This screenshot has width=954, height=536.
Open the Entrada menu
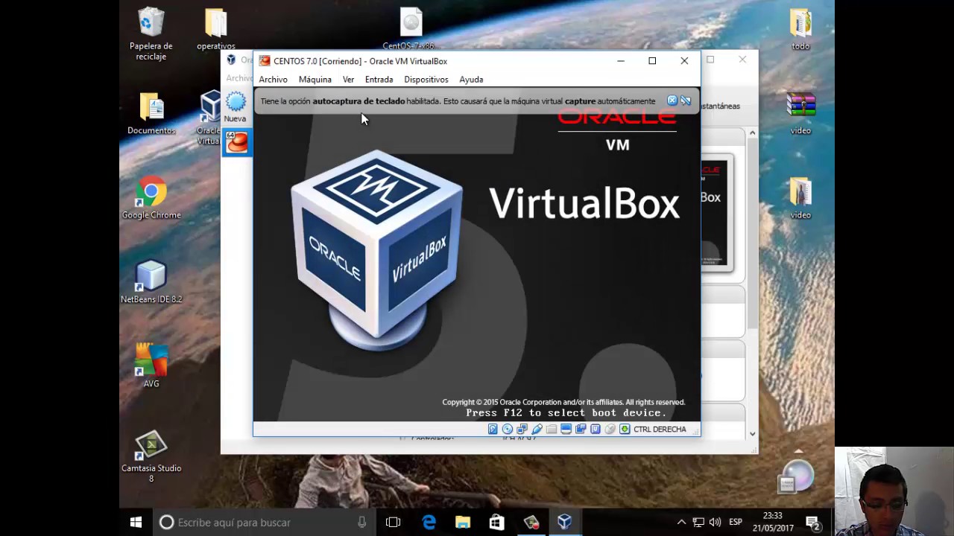pyautogui.click(x=379, y=80)
